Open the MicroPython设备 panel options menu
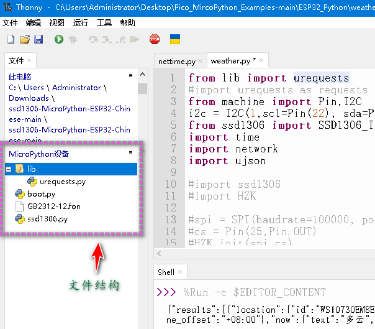The width and height of the screenshot is (375, 329). 130,152
